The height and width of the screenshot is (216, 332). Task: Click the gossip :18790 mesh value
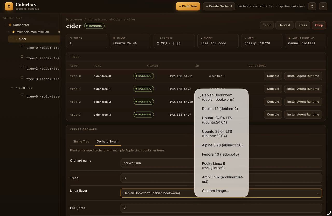tap(257, 43)
